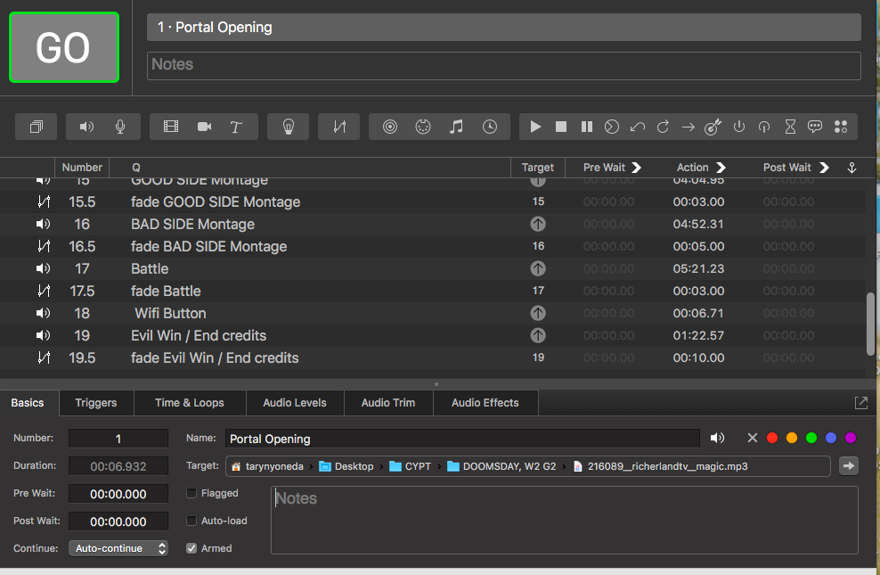The width and height of the screenshot is (880, 575).
Task: Toggle the Auto-load checkbox
Action: pyautogui.click(x=191, y=521)
